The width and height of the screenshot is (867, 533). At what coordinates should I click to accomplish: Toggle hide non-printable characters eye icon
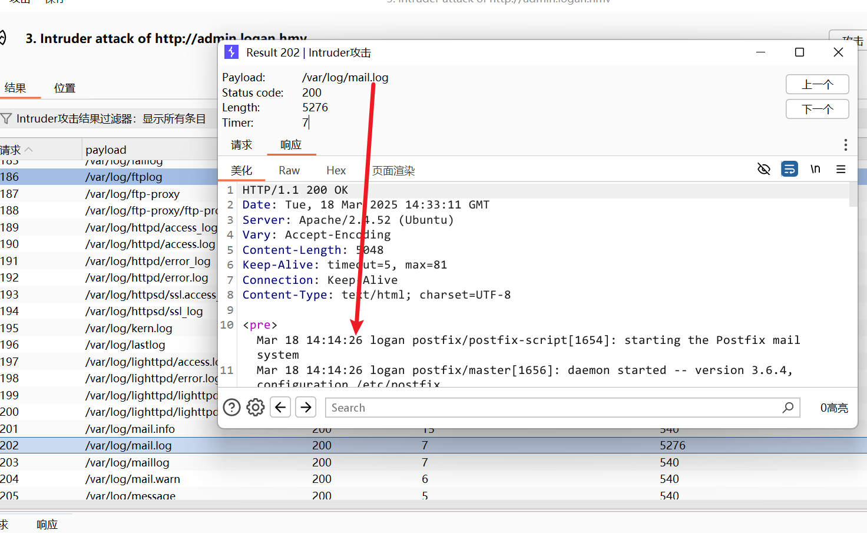pos(764,170)
